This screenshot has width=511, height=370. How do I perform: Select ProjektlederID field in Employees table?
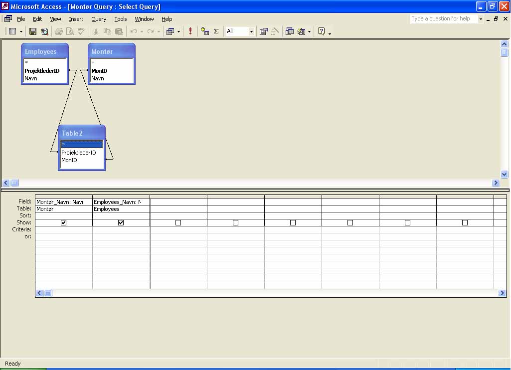[42, 71]
